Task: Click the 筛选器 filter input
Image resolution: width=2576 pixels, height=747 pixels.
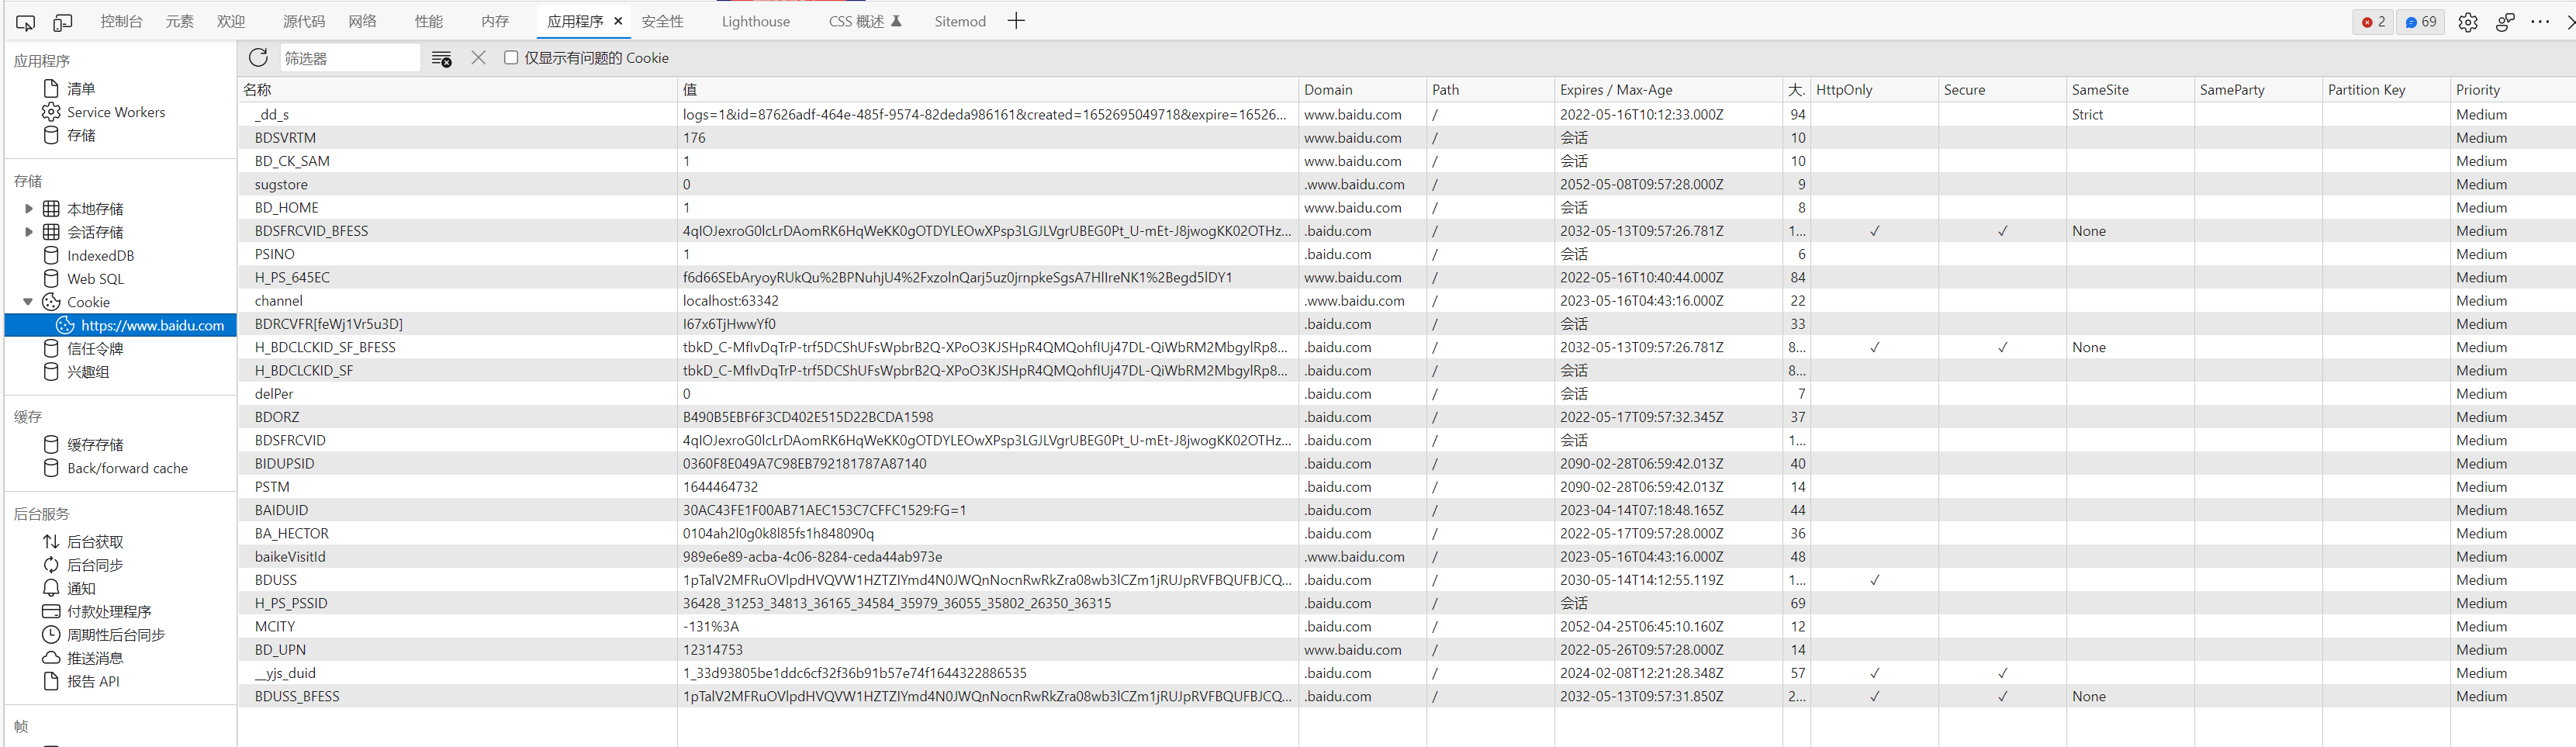Action: pyautogui.click(x=350, y=58)
